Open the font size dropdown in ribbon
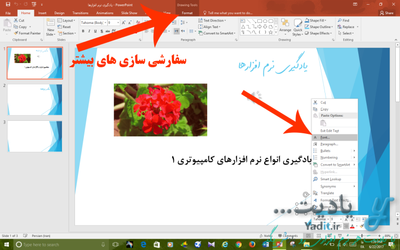The height and width of the screenshot is (250, 400). pyautogui.click(x=118, y=23)
